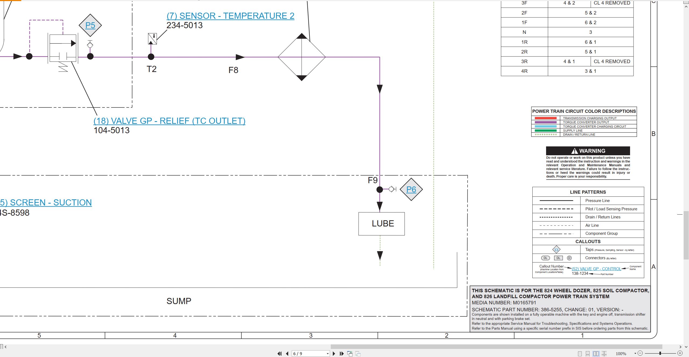Click the 100% zoom level value
This screenshot has height=357, width=689.
(x=621, y=354)
